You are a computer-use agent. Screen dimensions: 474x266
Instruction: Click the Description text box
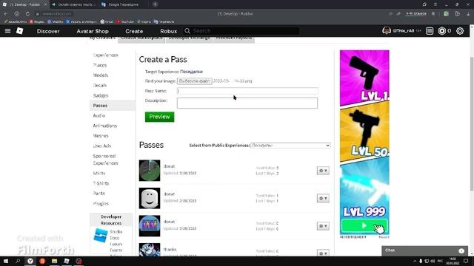[x=247, y=103]
